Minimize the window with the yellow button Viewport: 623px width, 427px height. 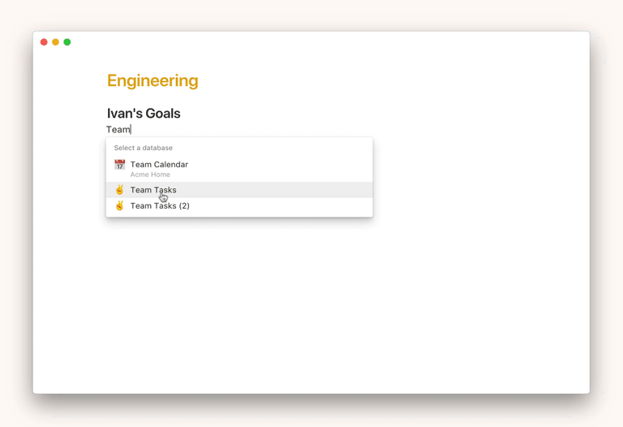point(55,42)
